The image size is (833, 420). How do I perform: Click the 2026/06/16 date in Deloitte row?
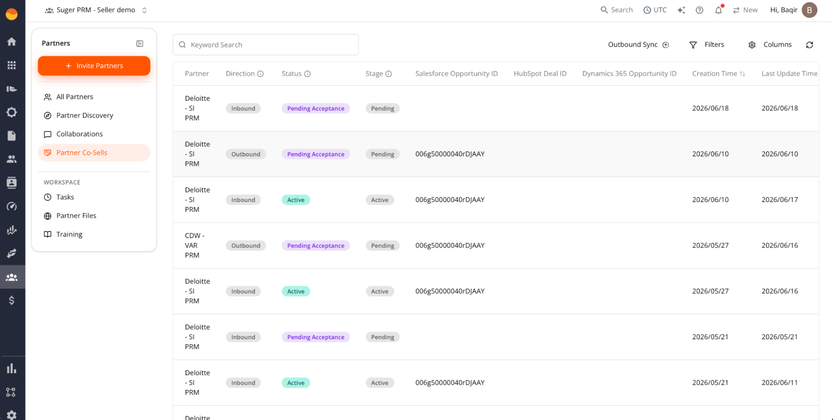tap(779, 291)
